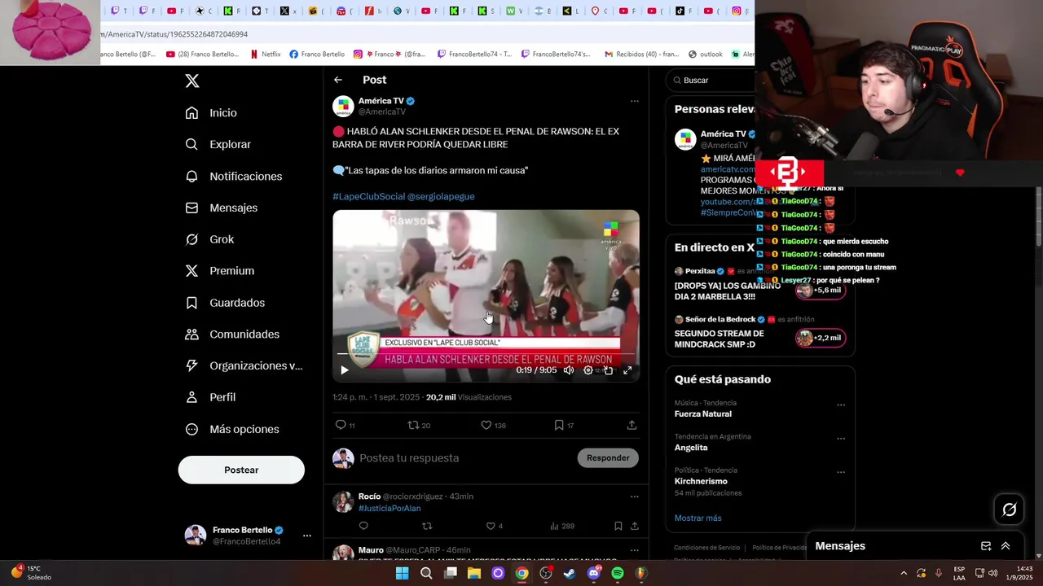Open the Fuerza Natural trend

702,414
